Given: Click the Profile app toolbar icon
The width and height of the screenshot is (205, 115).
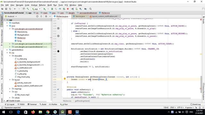Looking at the screenshot, I should pyautogui.click(x=60, y=9).
